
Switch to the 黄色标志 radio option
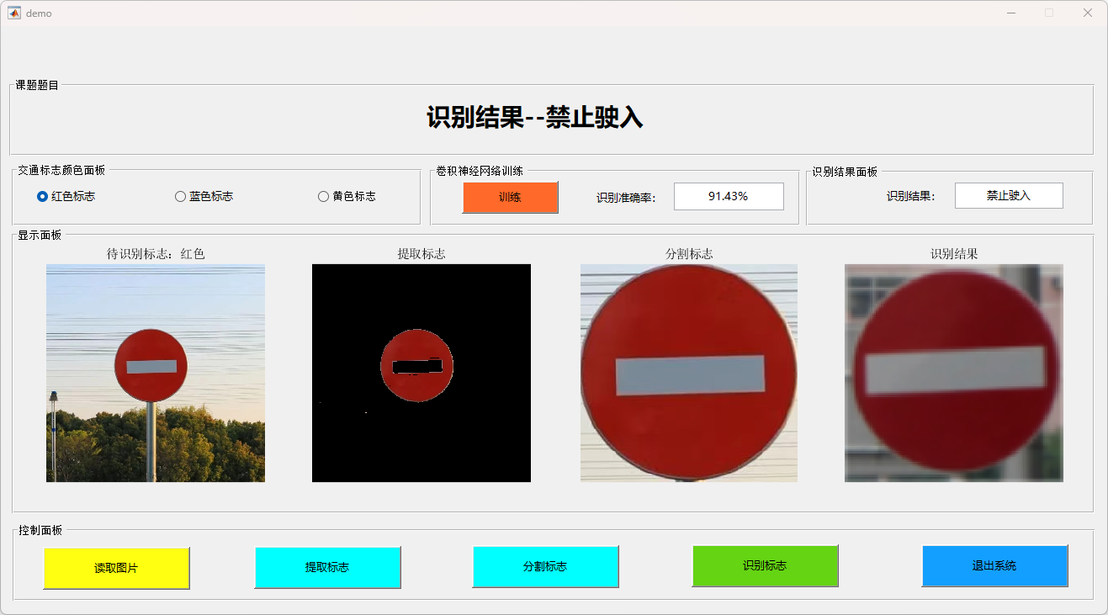(323, 197)
